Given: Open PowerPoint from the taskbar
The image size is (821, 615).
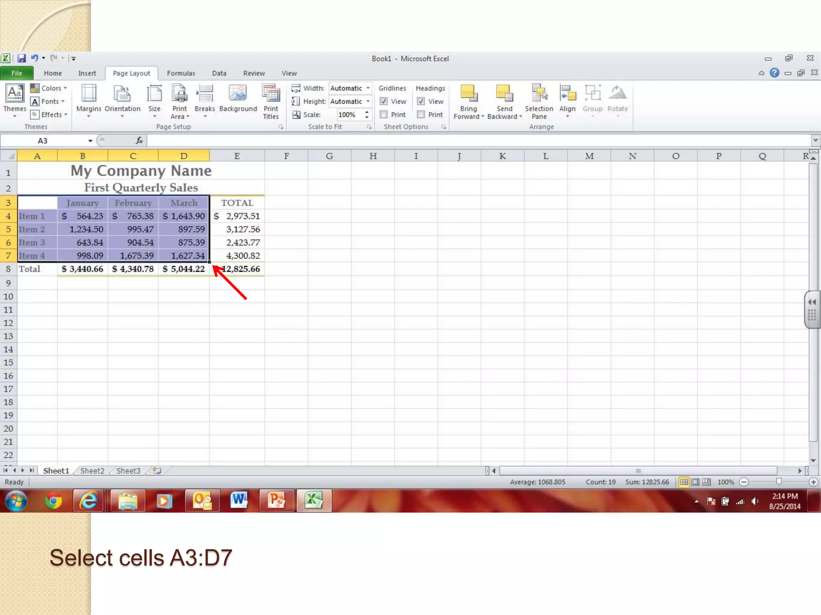Looking at the screenshot, I should 276,500.
